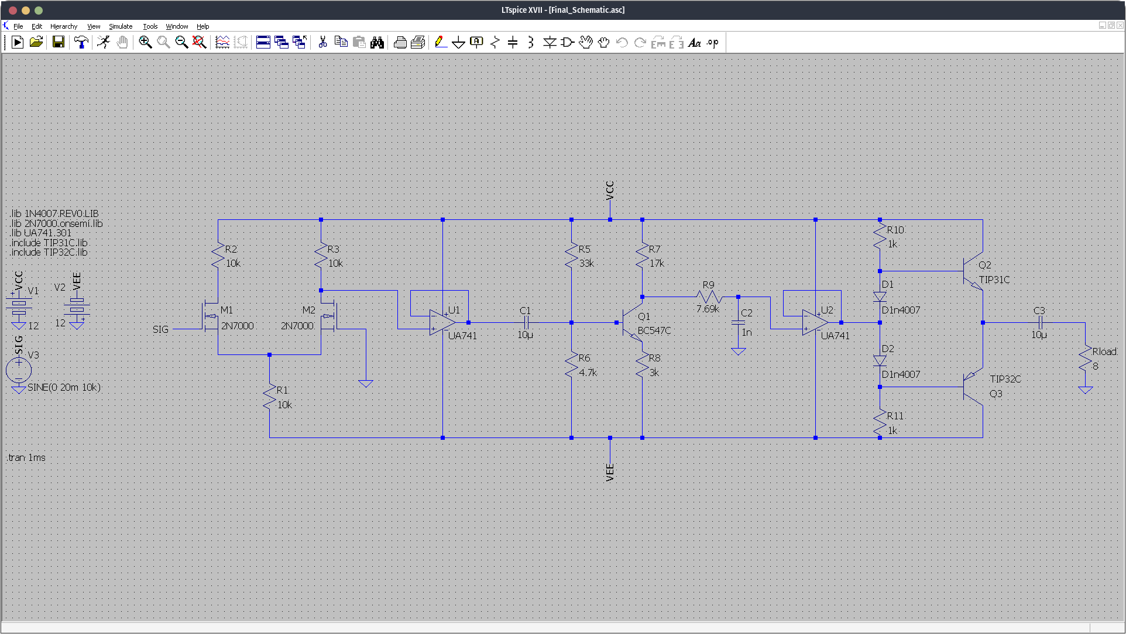Screen dimensions: 1126x634
Task: Click the Halt simulation hand icon
Action: 122,42
